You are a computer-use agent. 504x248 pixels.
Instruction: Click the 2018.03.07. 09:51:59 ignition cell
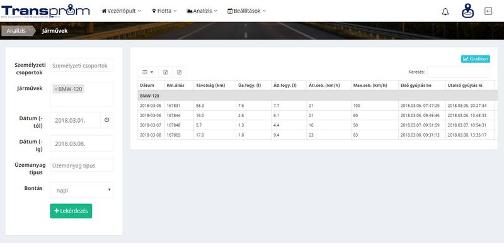[x=421, y=125]
